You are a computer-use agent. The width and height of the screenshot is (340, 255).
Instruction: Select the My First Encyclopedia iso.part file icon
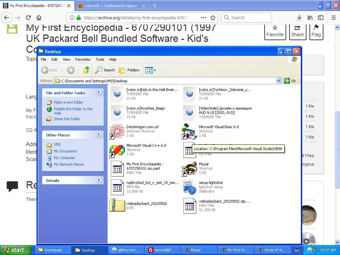click(x=117, y=168)
